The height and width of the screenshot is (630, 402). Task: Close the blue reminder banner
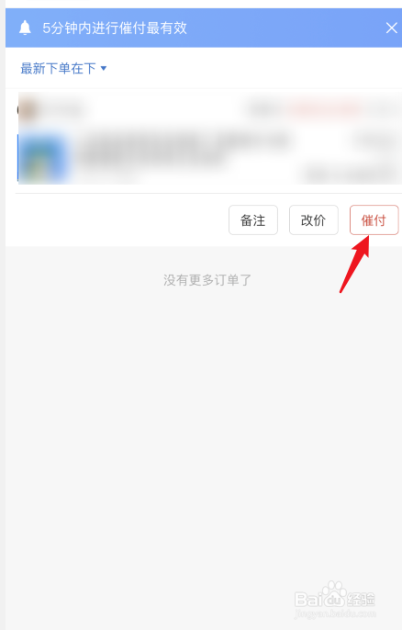391,28
